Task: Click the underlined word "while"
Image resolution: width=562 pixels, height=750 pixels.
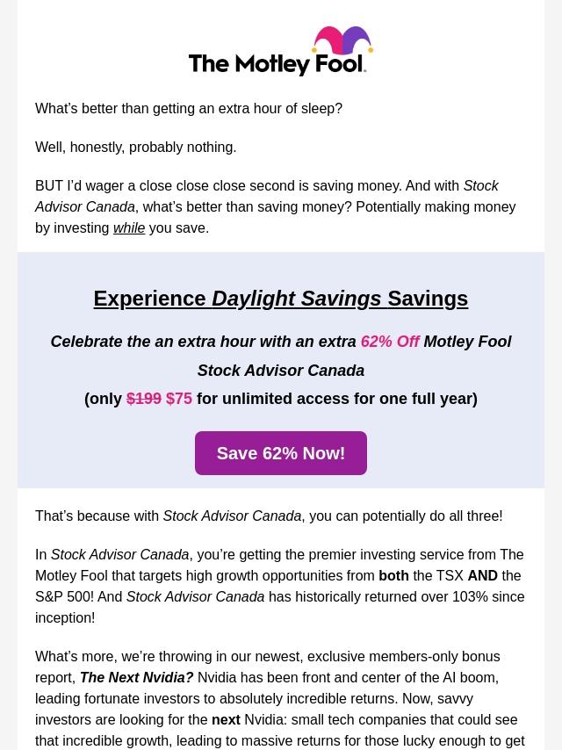Action: point(129,228)
